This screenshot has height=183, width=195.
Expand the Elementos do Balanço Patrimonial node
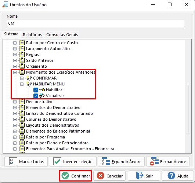15,131
